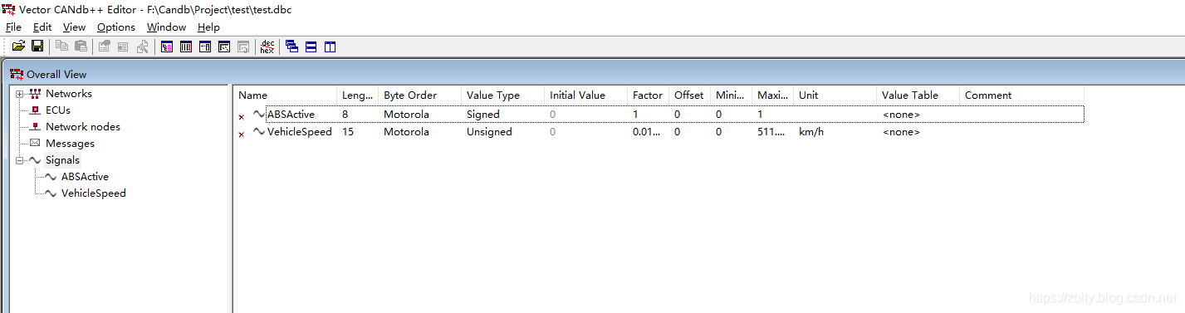Click the greyed-out Copy toolbar icon

62,46
